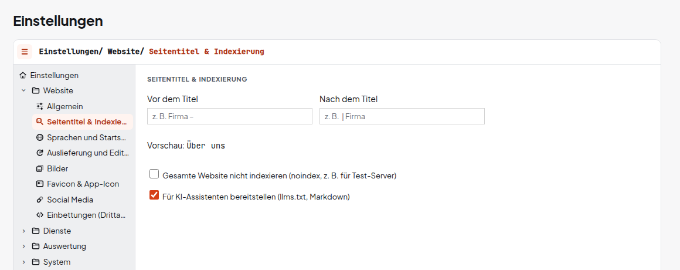
Task: Click the Favicon & App-Icon icon
Action: [40, 184]
